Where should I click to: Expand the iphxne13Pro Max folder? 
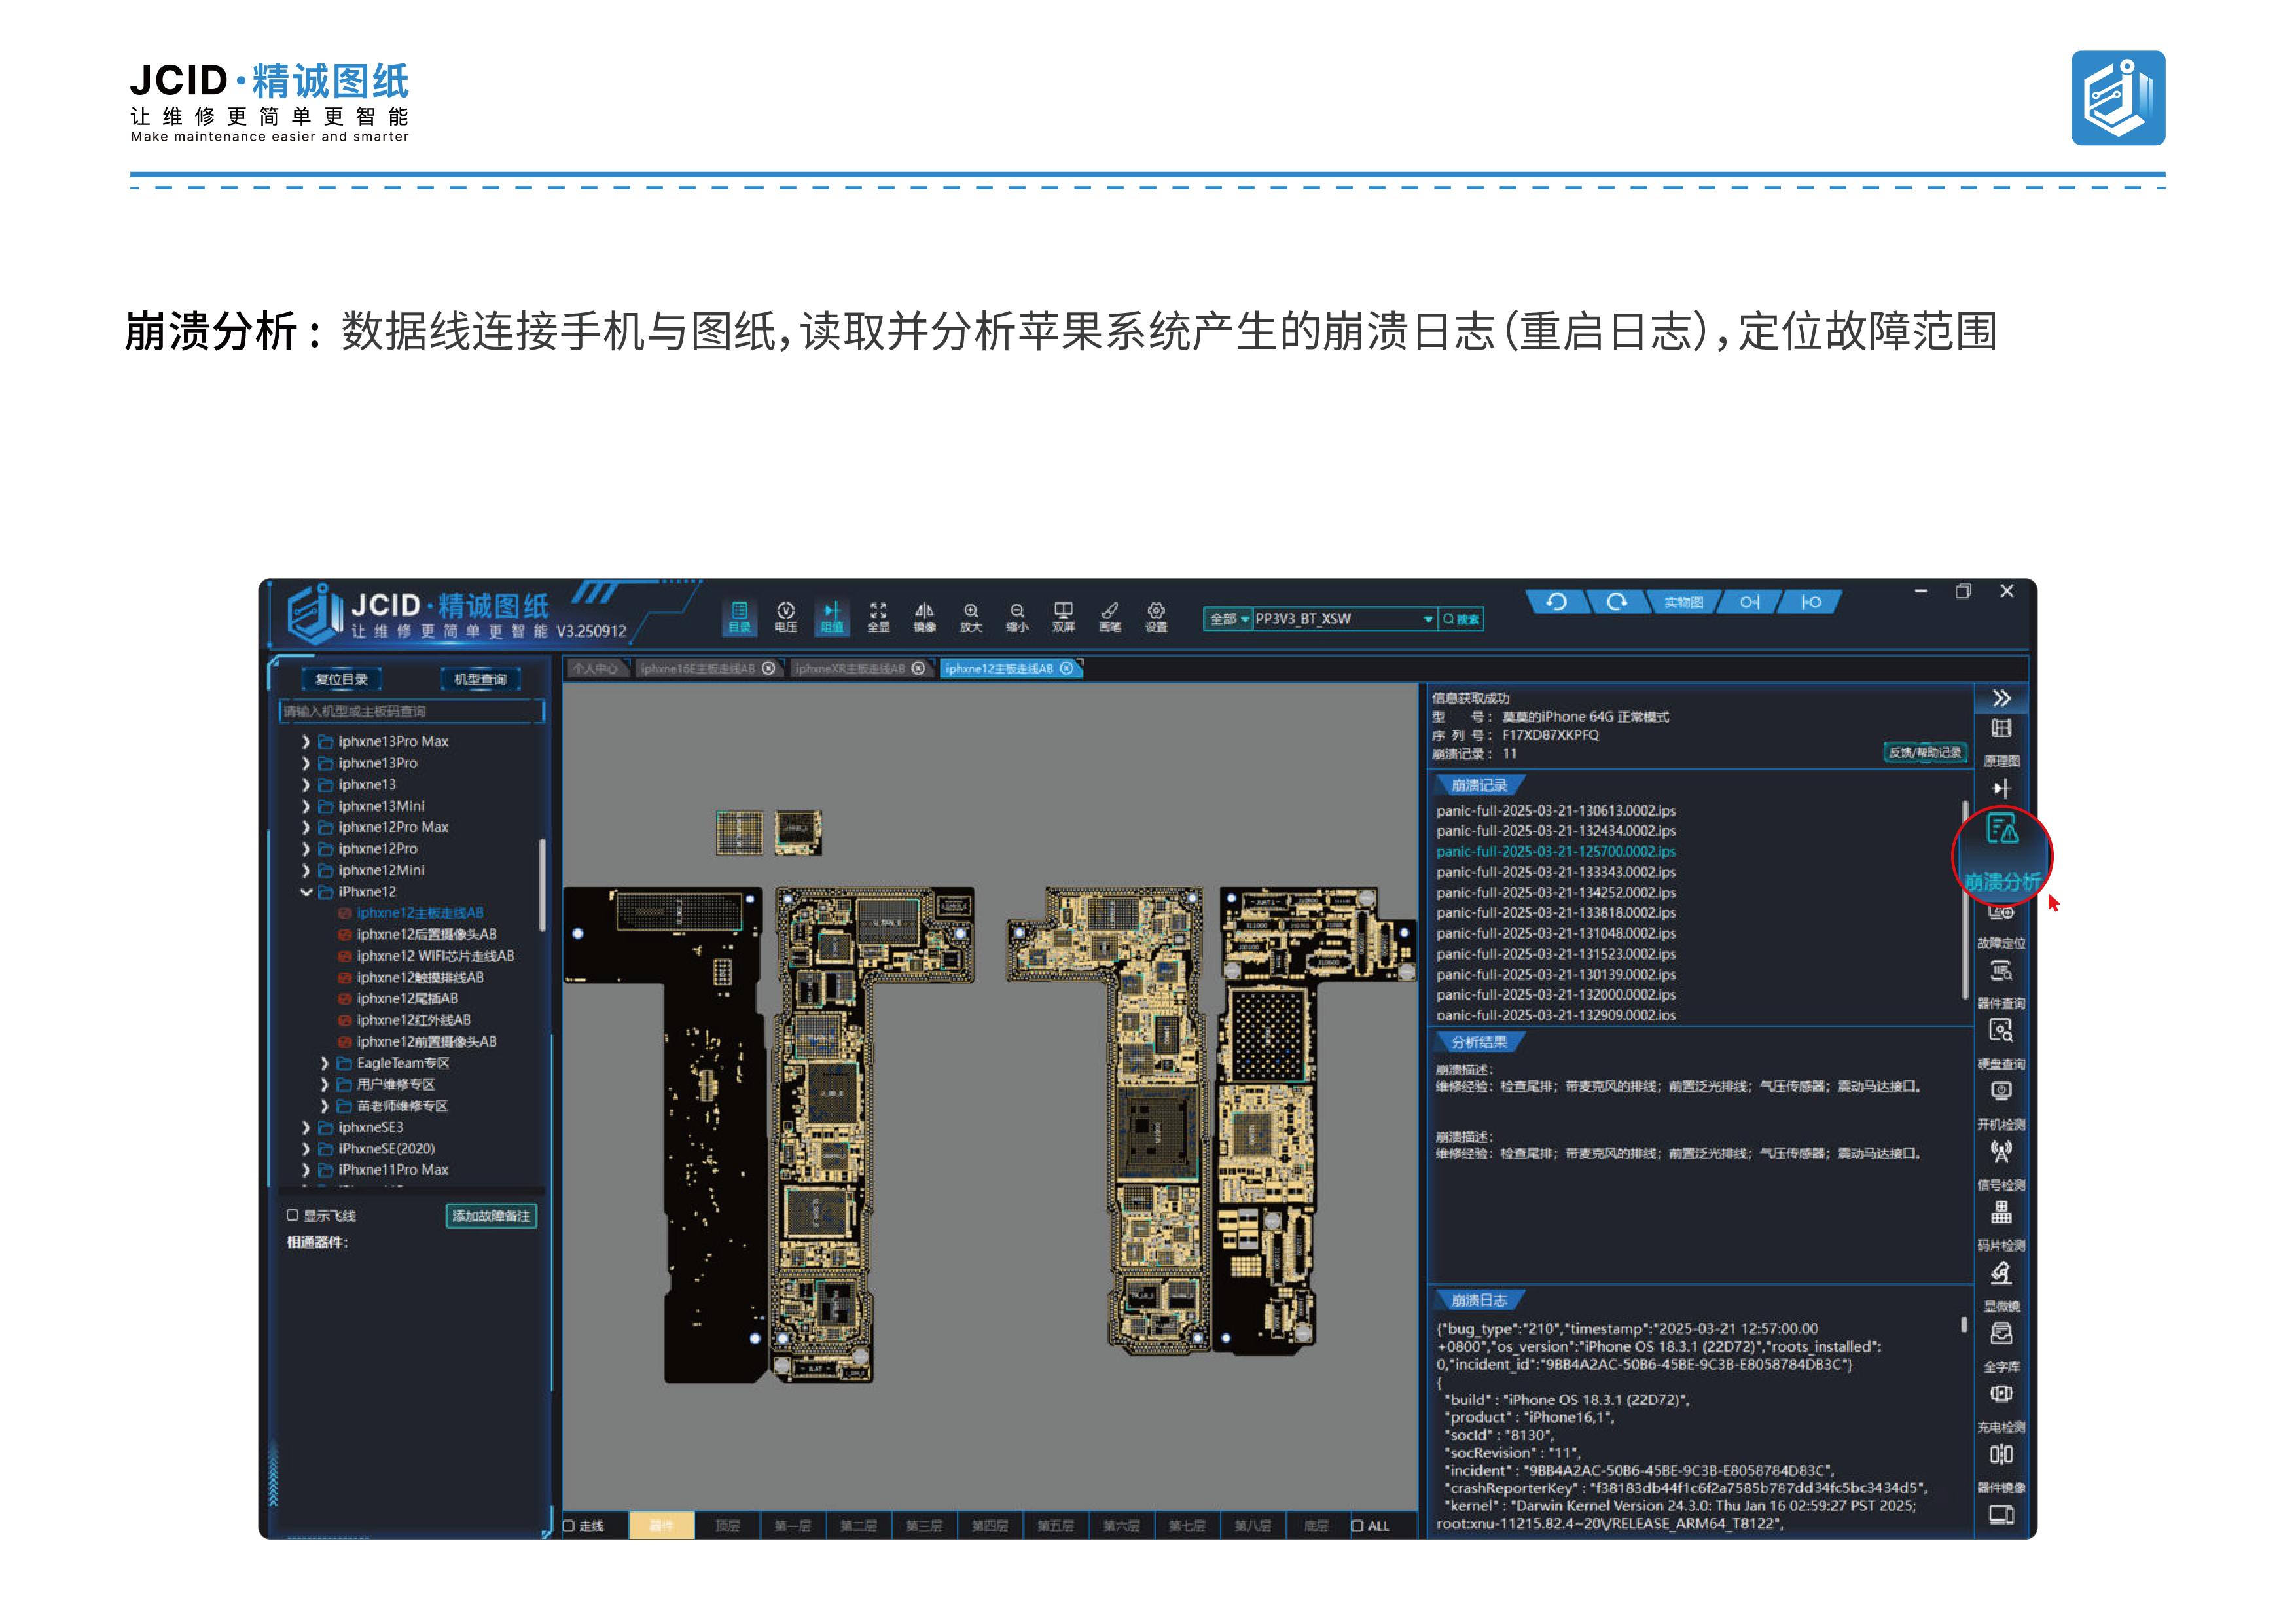pos(306,741)
